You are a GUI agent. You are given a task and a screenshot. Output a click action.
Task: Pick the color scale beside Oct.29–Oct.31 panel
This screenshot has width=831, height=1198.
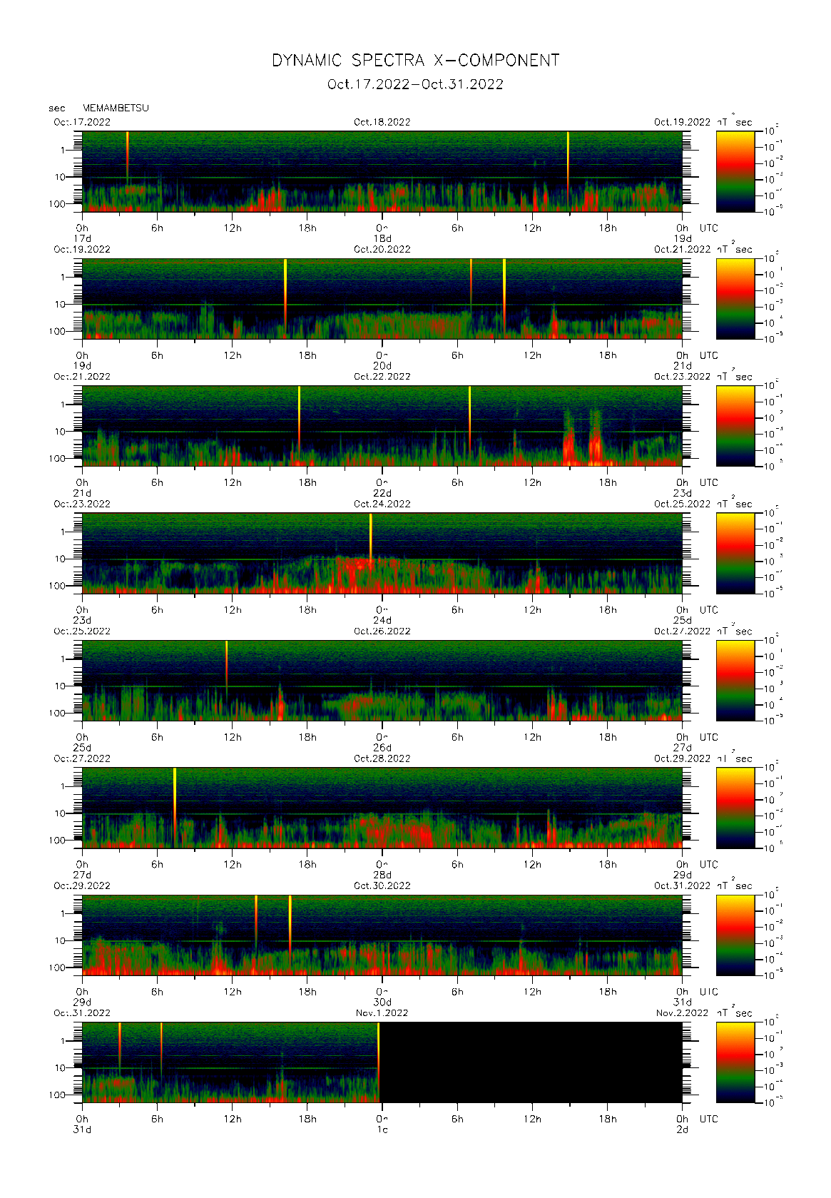pyautogui.click(x=735, y=935)
